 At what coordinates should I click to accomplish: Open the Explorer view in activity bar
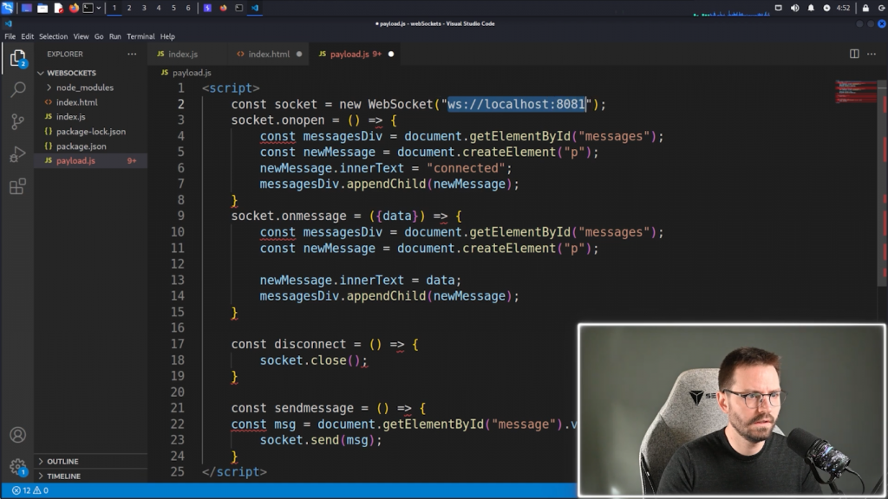(17, 58)
